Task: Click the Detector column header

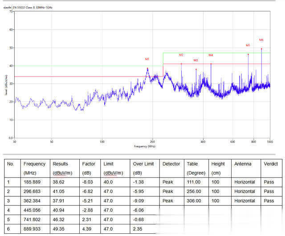Action: coord(171,164)
